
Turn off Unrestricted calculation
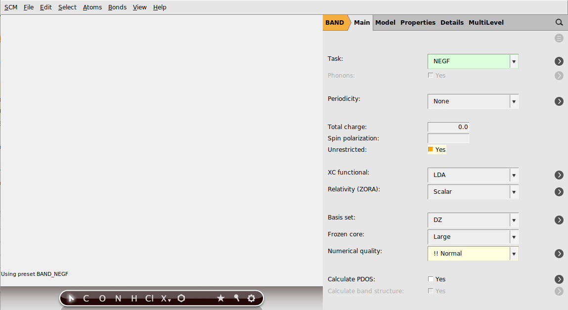click(x=430, y=149)
